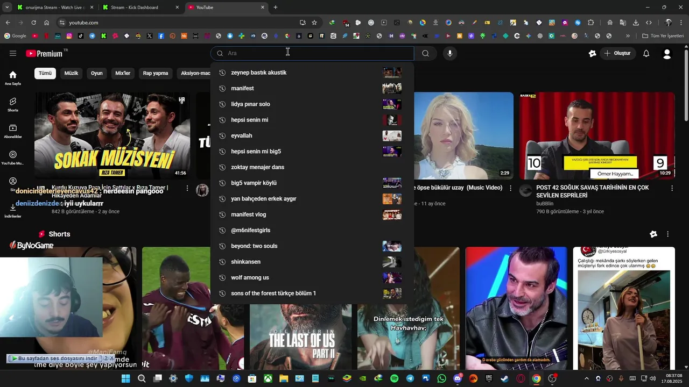The height and width of the screenshot is (387, 689).
Task: Open the POST 42 Soğuk Savaş video thumbnail
Action: 597,135
